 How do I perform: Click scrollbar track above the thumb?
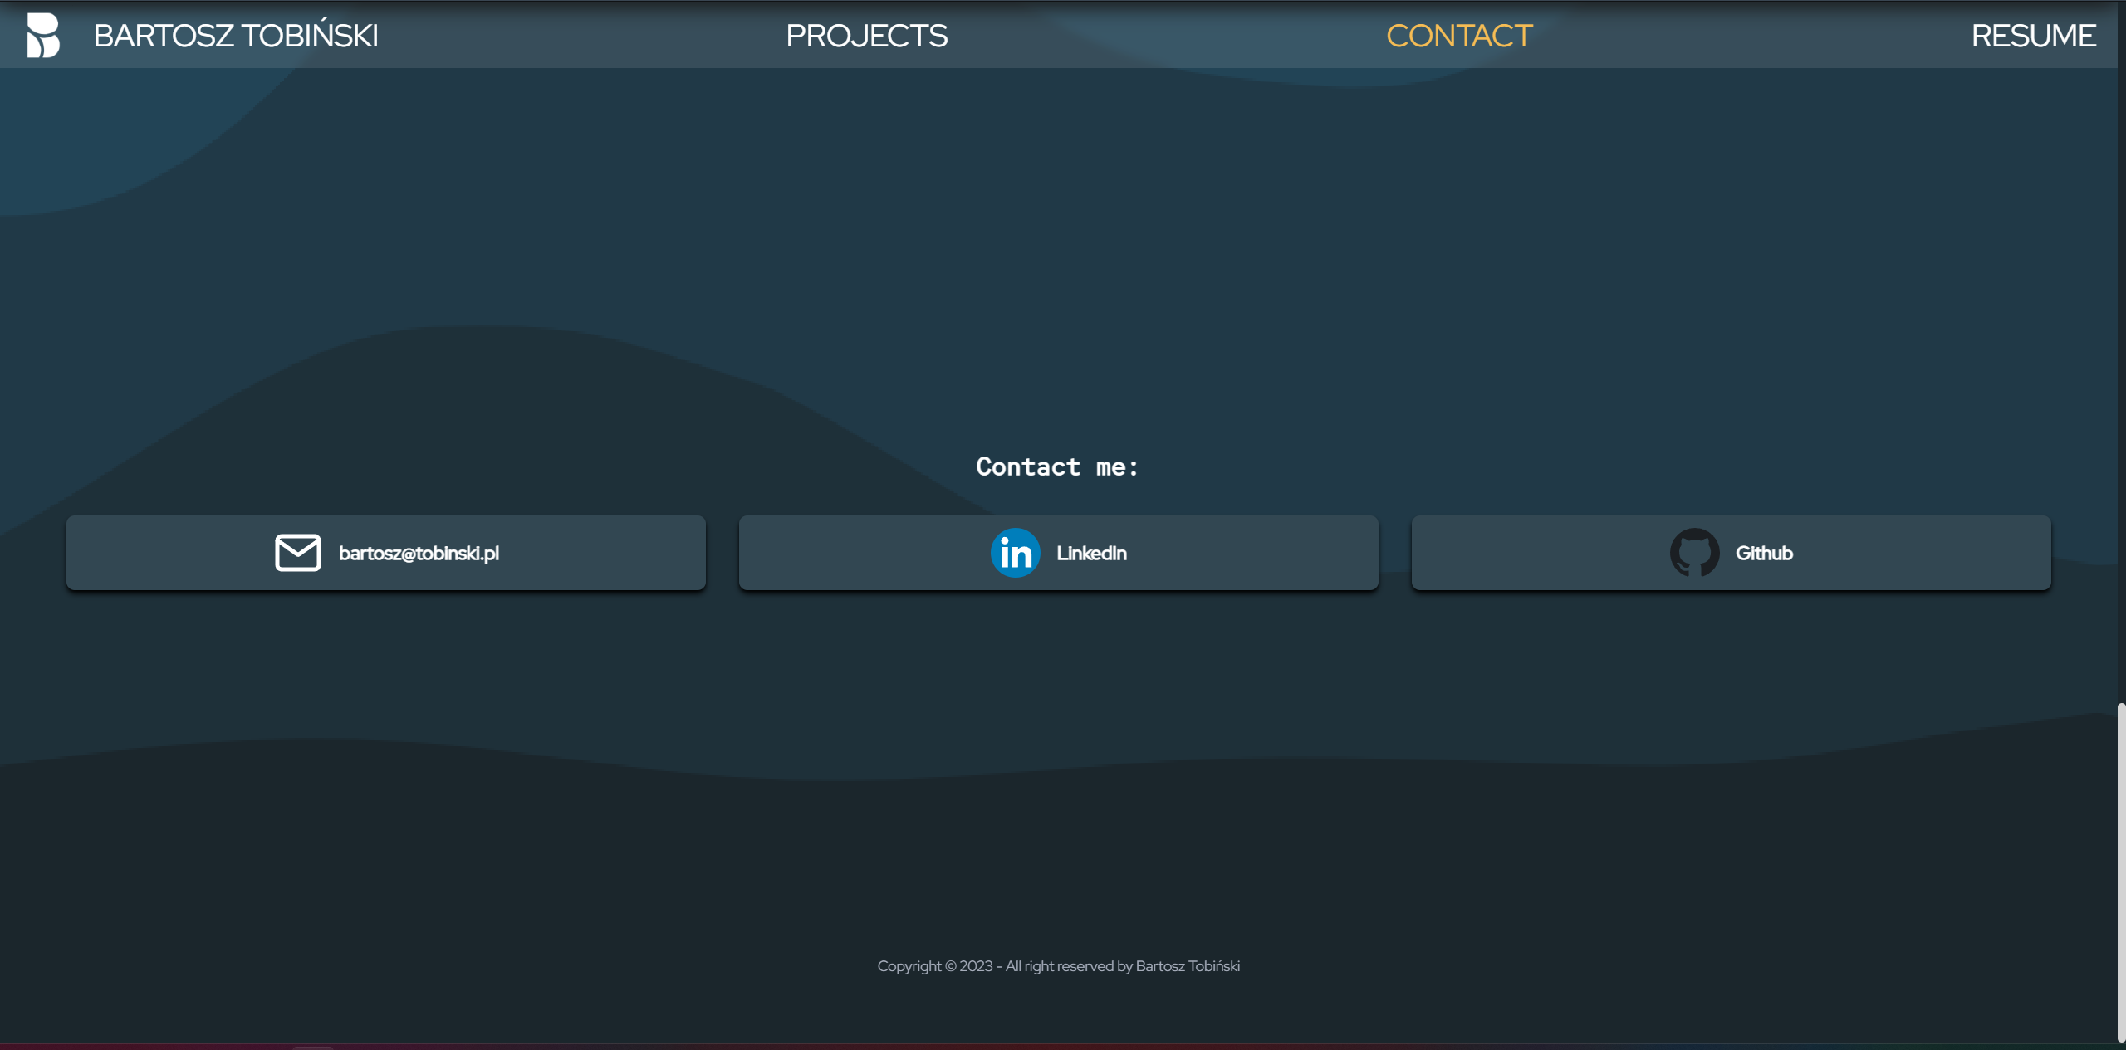point(2121,374)
